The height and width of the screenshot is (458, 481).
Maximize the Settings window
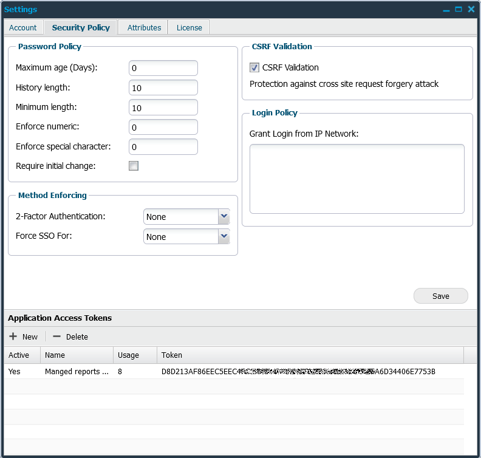(459, 10)
